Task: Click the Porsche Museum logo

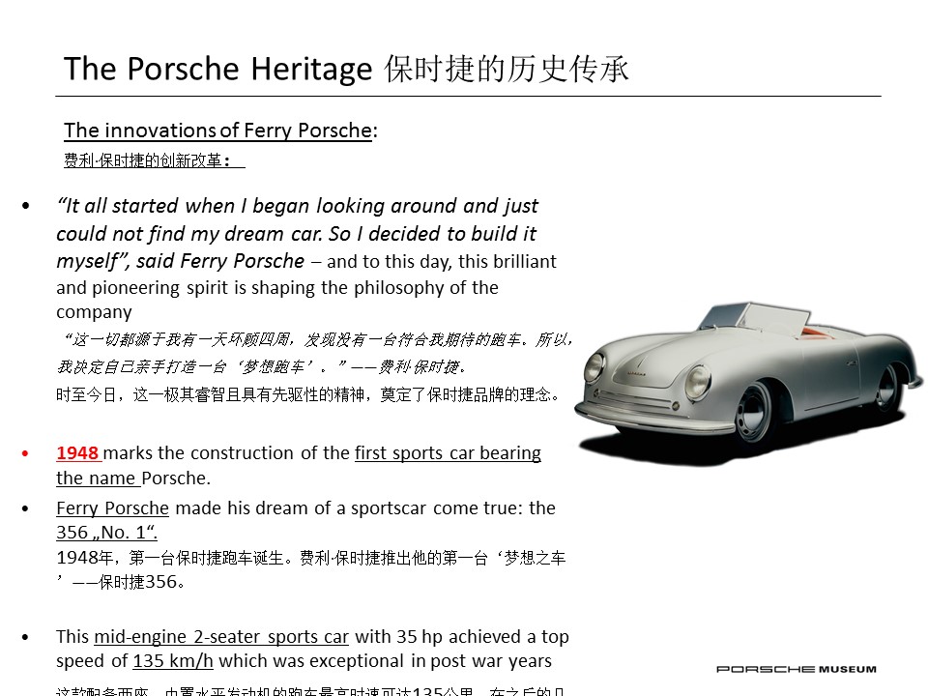Action: [796, 669]
